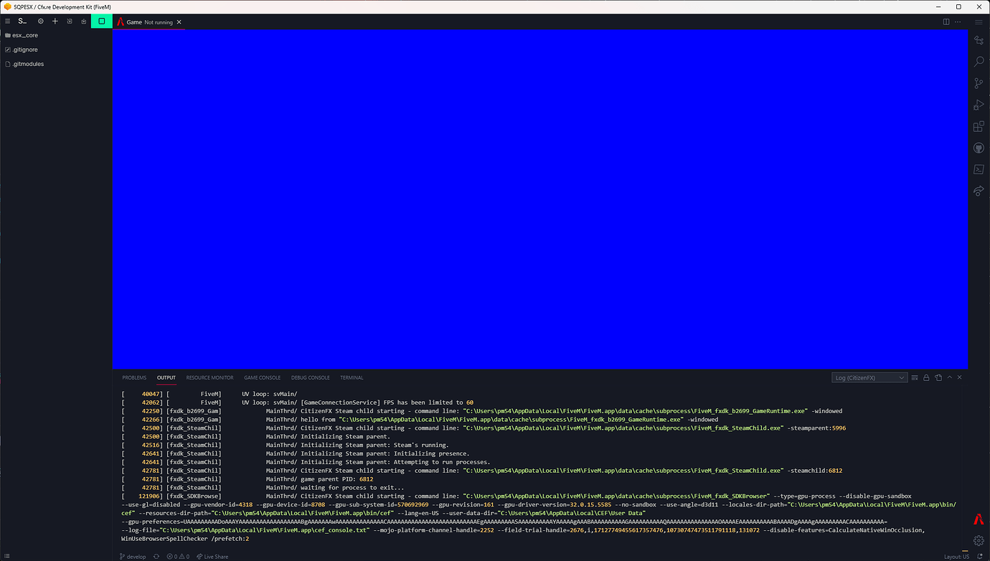Open Run and Debug icon in sidebar
This screenshot has height=561, width=990.
[x=979, y=105]
